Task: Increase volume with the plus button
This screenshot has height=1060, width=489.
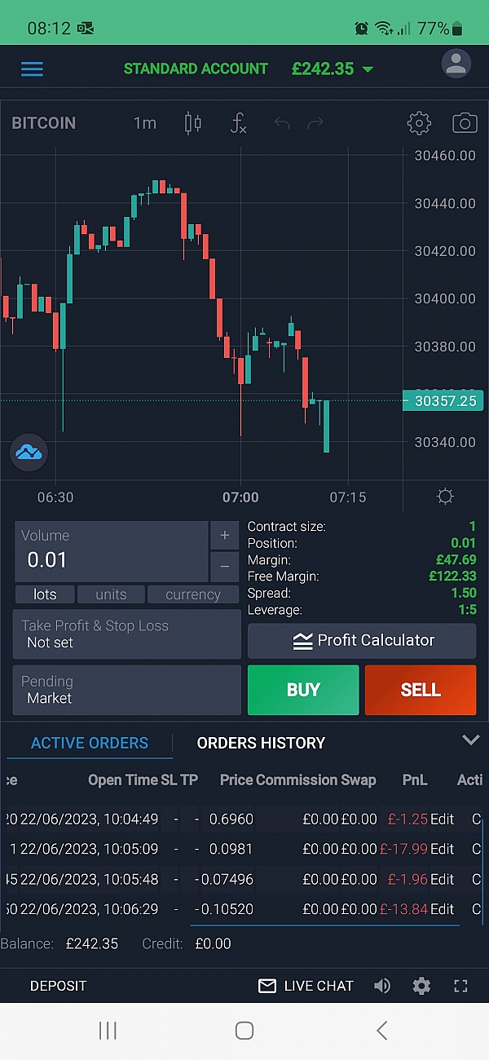Action: (225, 536)
